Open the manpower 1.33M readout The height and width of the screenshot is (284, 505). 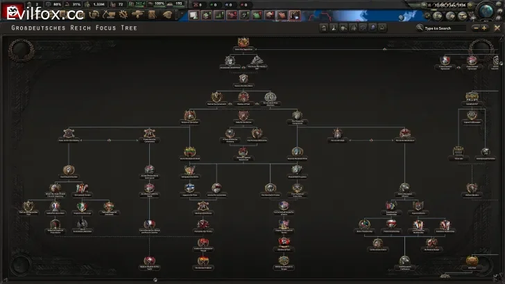(98, 5)
